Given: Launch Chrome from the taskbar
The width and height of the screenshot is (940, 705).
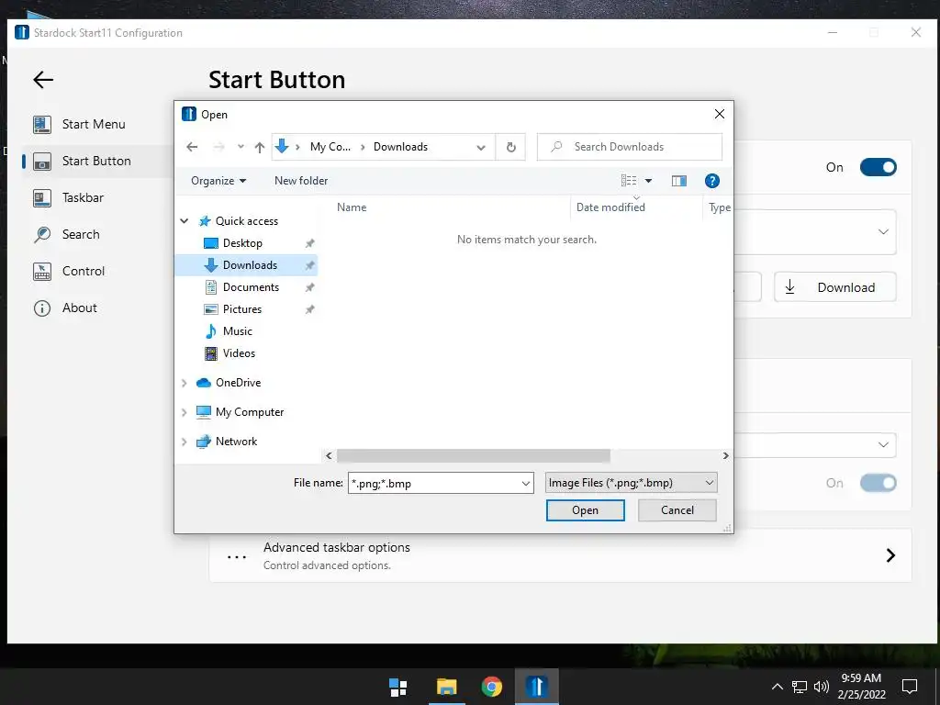Looking at the screenshot, I should pyautogui.click(x=492, y=687).
